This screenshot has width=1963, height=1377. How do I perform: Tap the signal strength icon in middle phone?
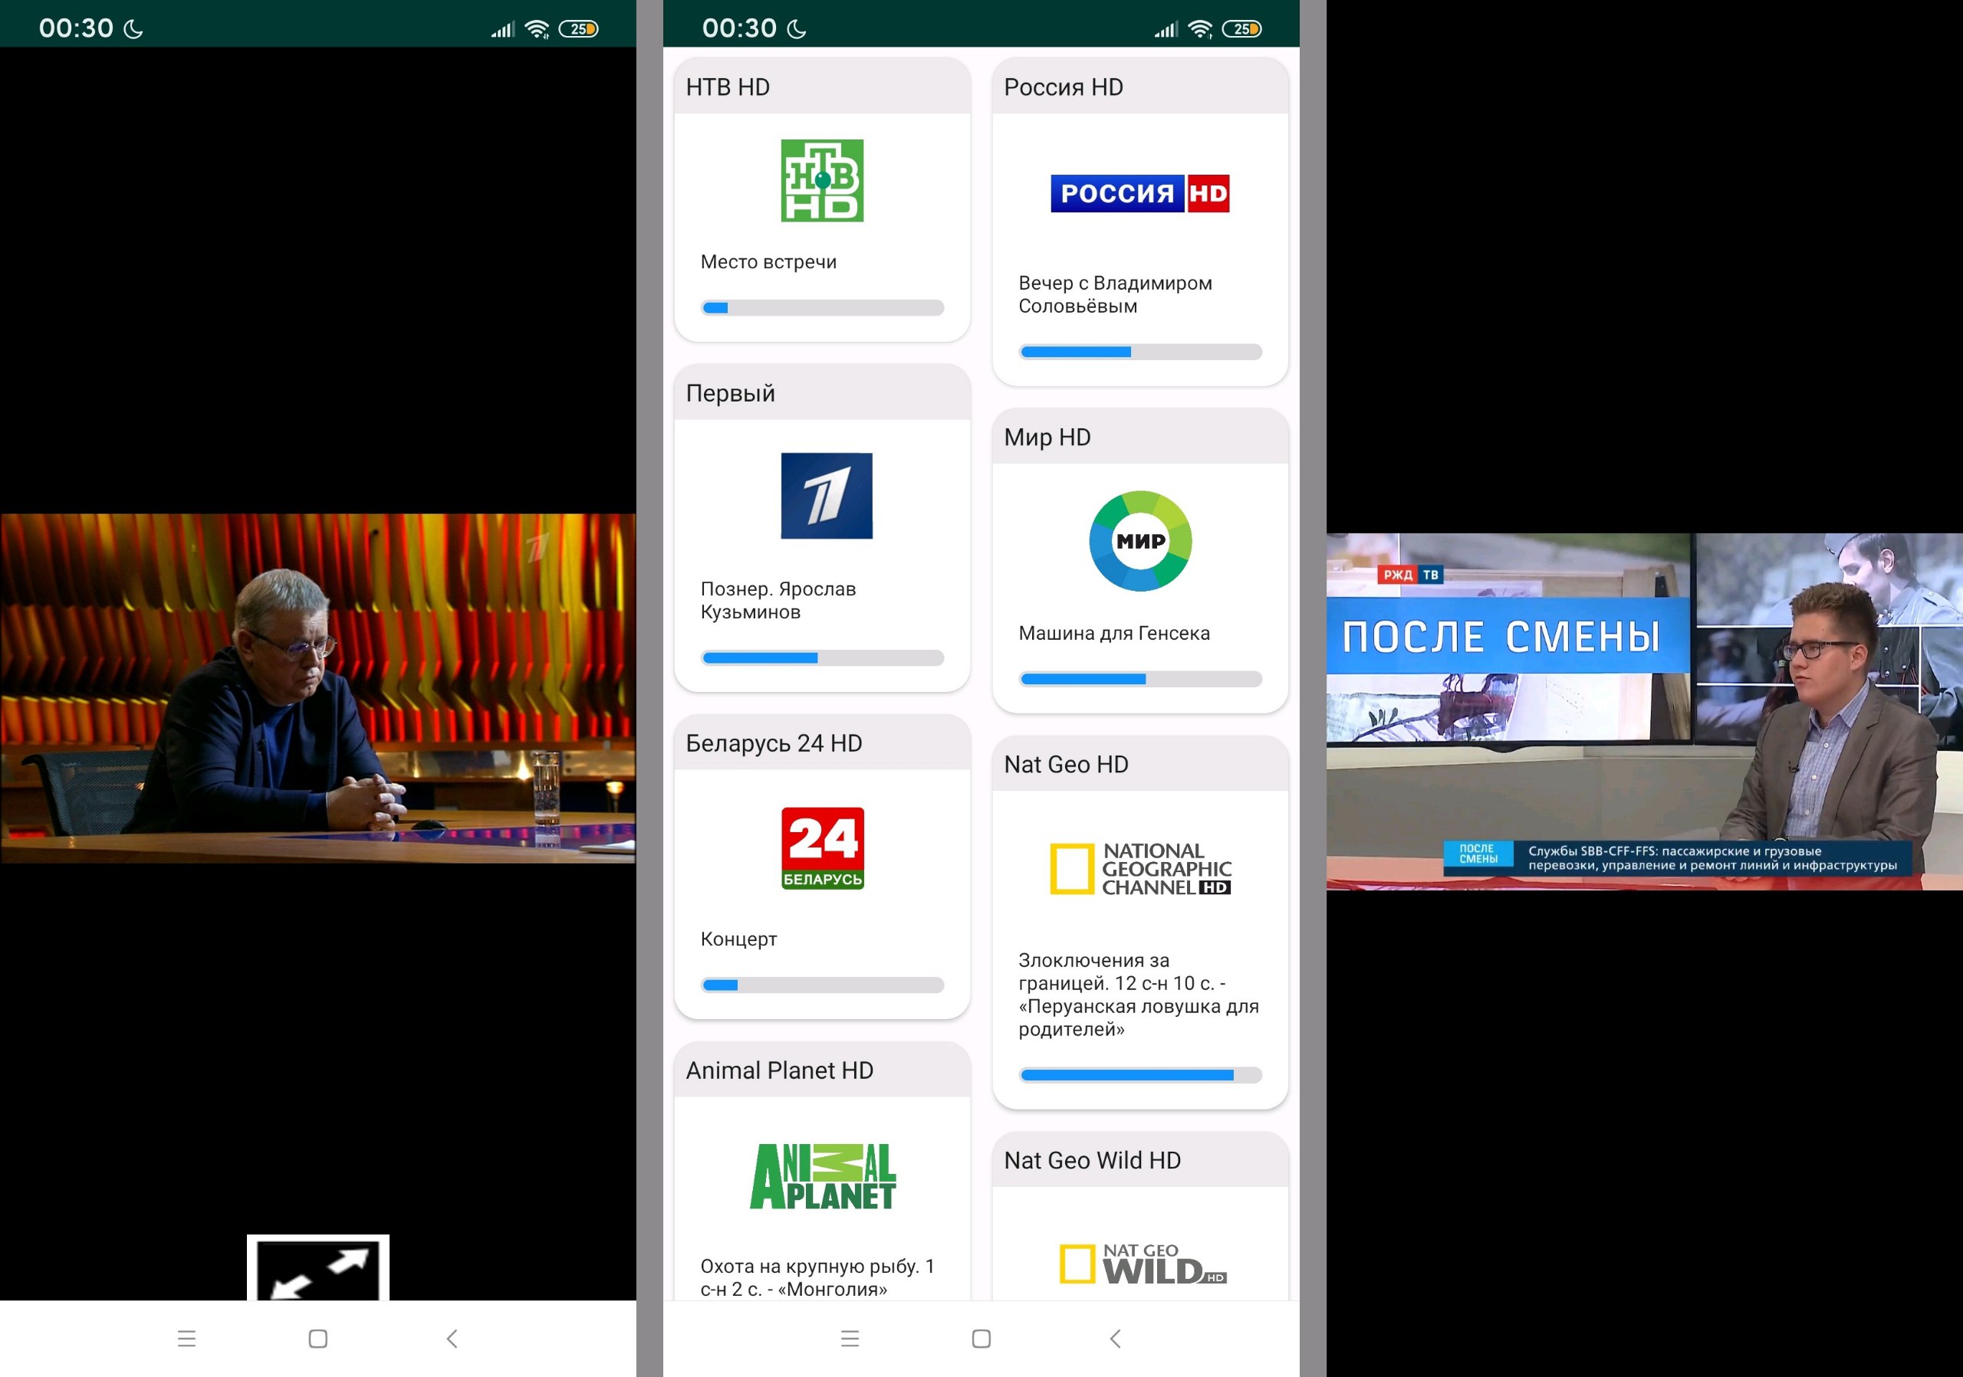tap(1166, 30)
